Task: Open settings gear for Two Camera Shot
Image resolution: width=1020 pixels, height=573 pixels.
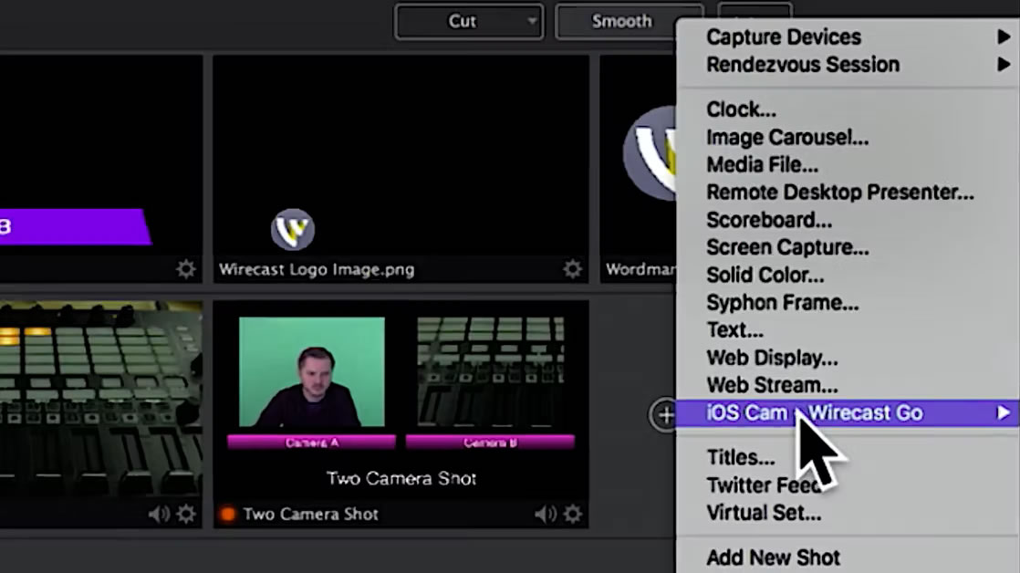Action: pyautogui.click(x=572, y=514)
